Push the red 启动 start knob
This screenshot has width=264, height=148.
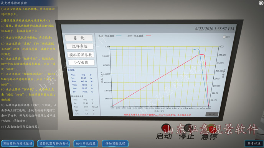pos(166,128)
